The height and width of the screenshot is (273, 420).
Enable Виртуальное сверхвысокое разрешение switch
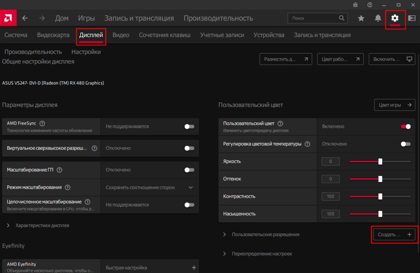189,148
